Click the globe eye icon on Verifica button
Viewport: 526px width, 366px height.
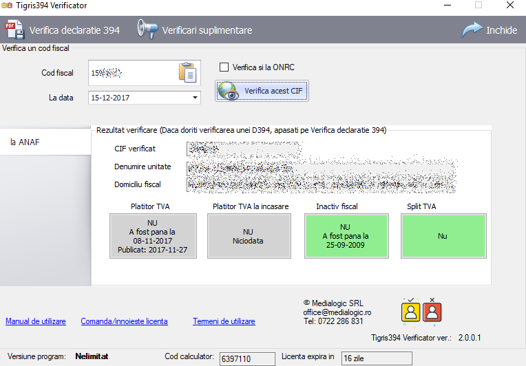229,91
